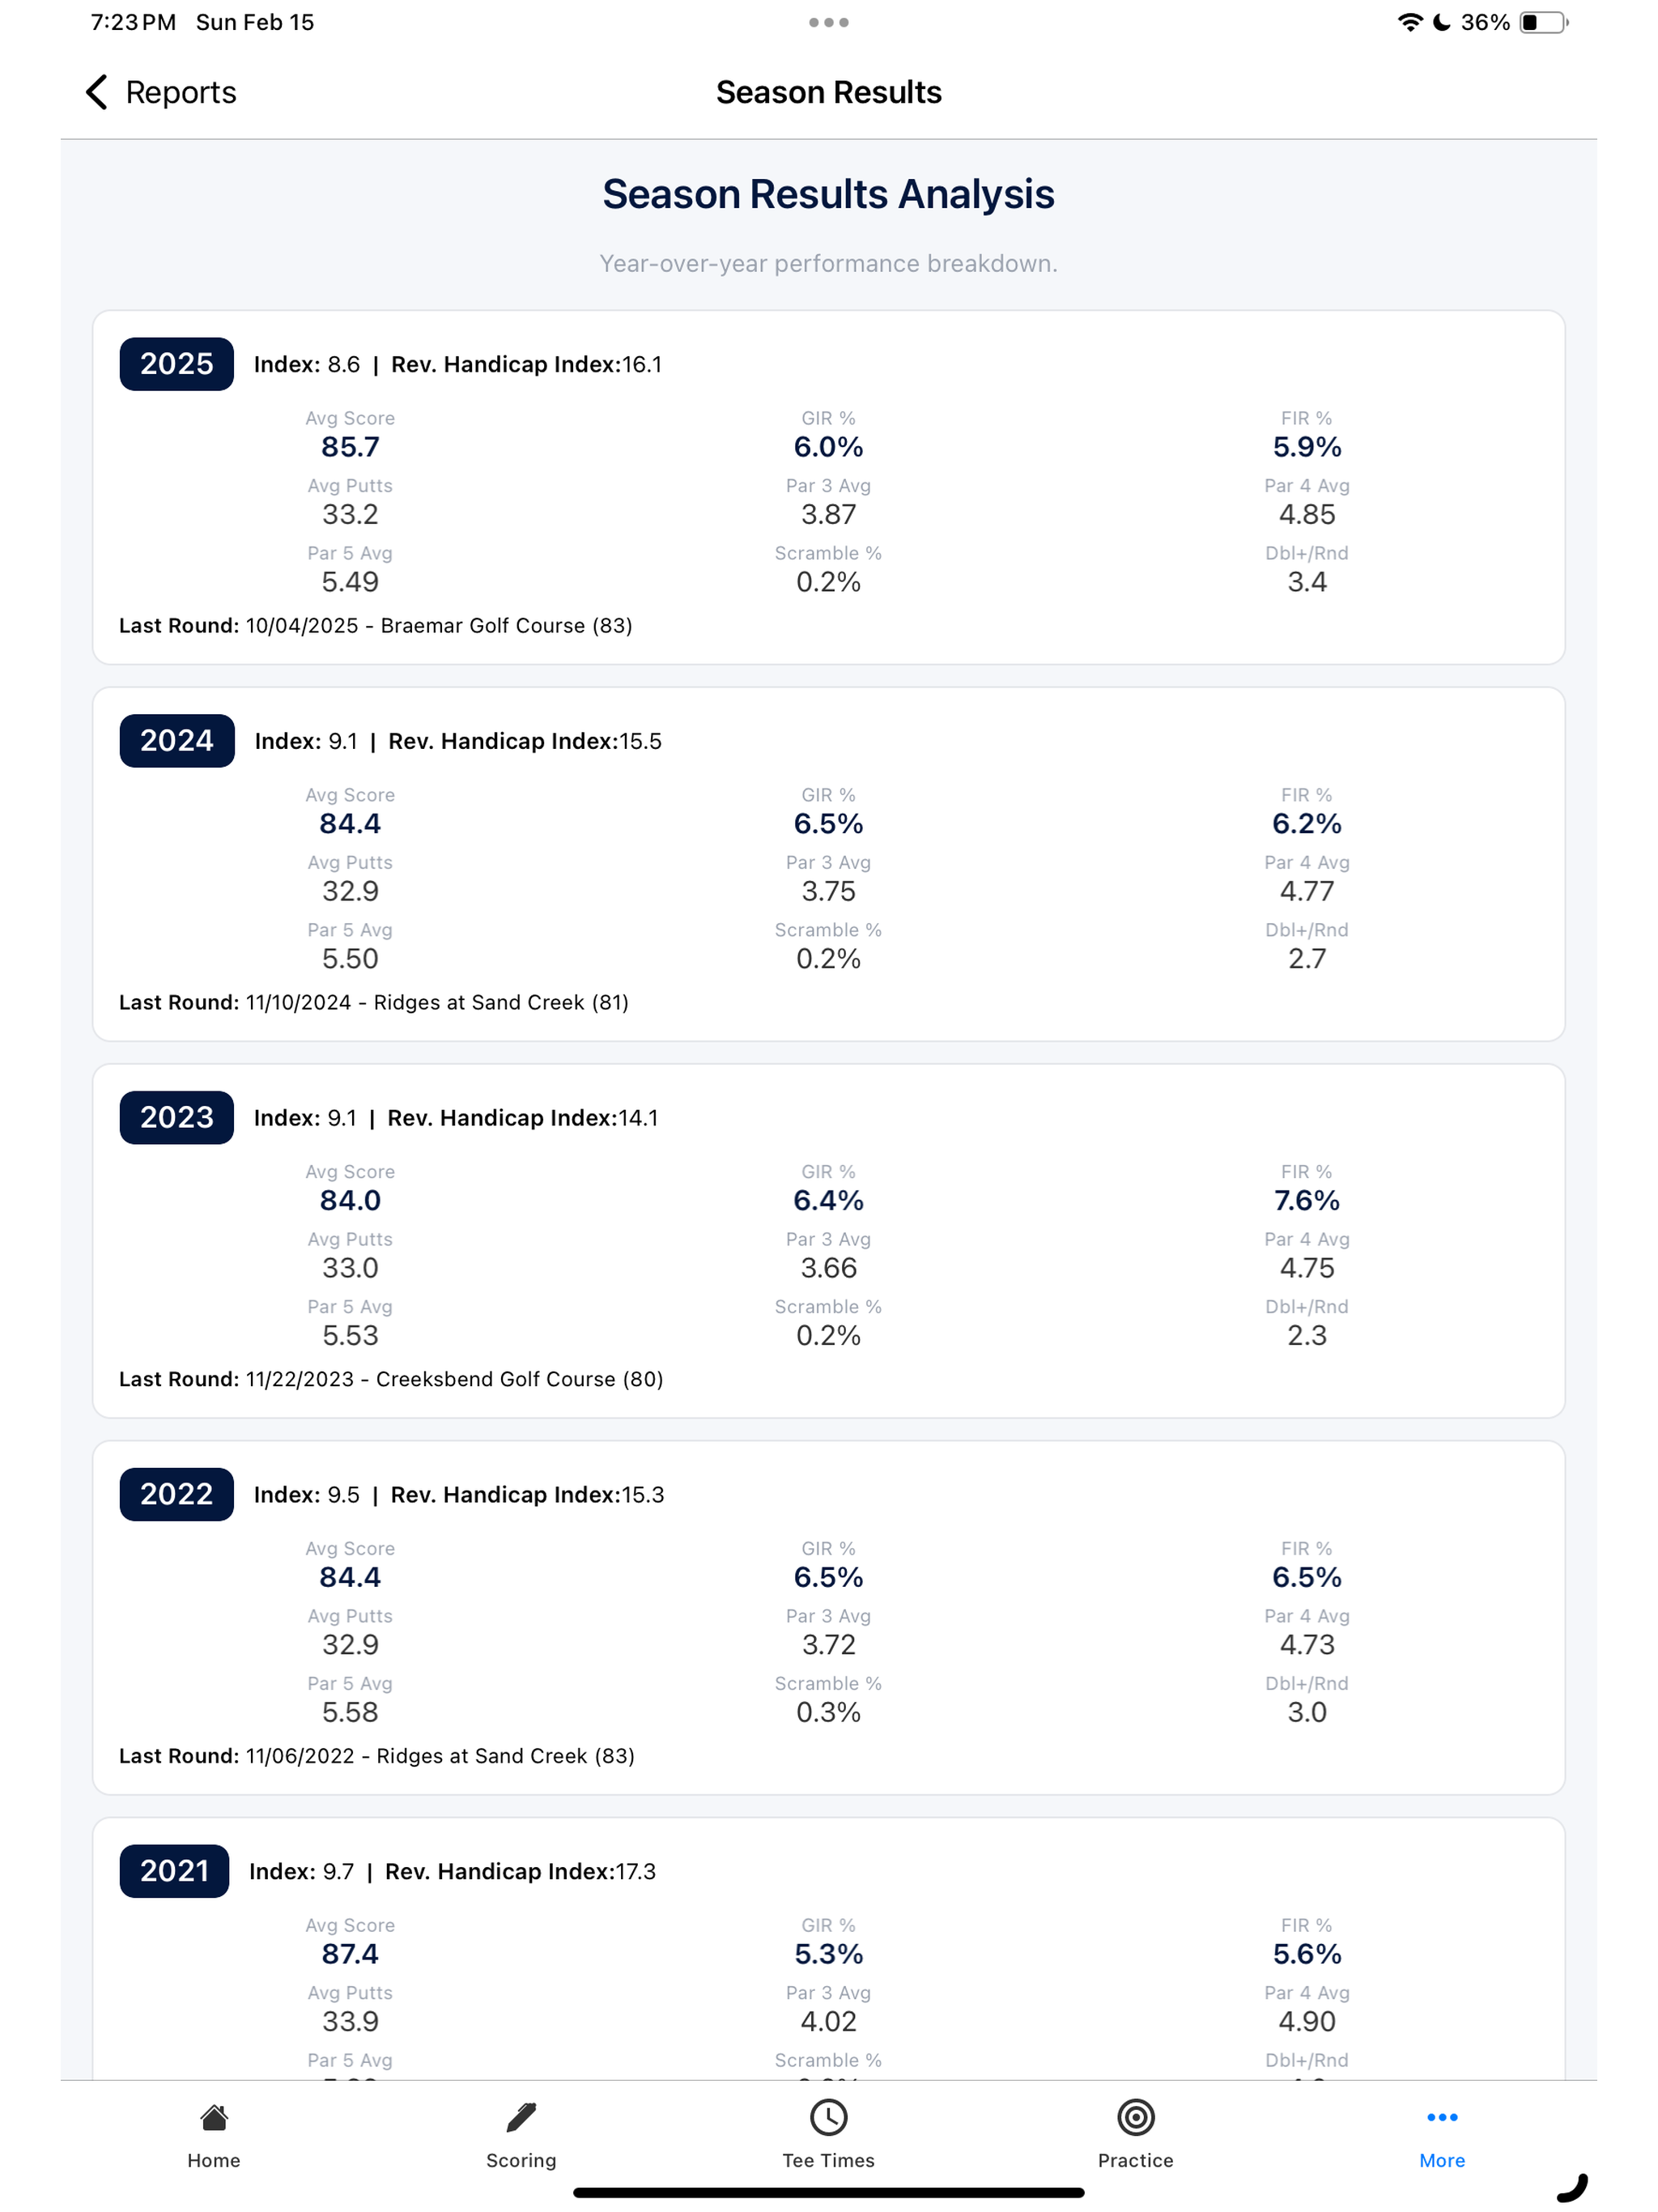Tap the back chevron beside Reports

[x=97, y=92]
